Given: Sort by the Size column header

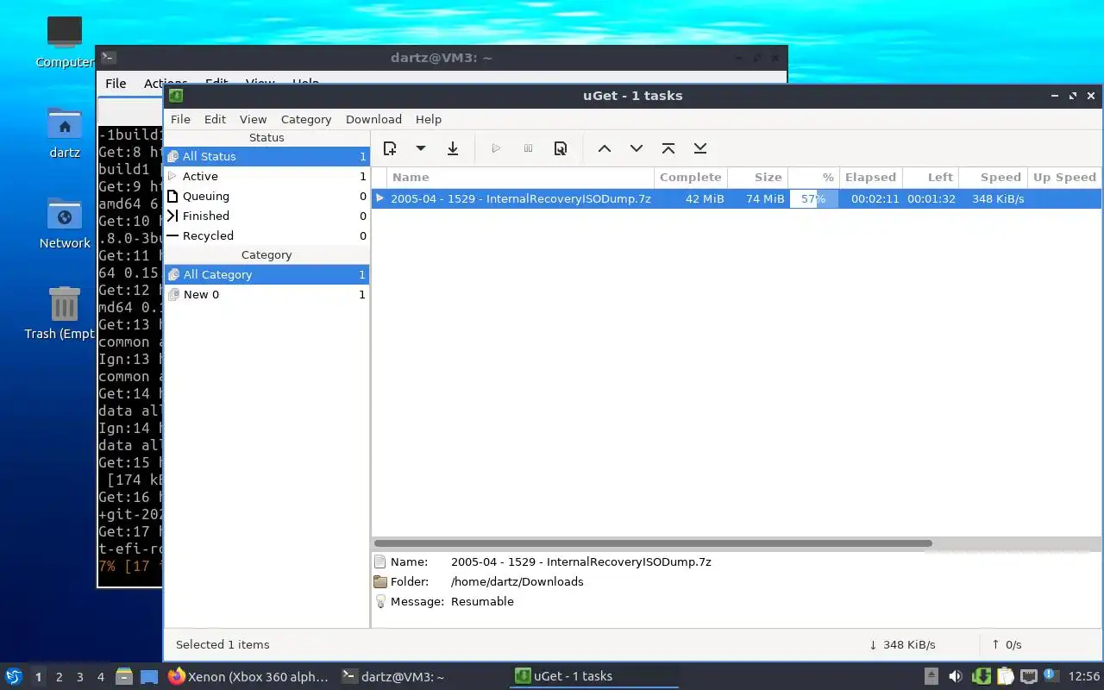Looking at the screenshot, I should [x=759, y=177].
